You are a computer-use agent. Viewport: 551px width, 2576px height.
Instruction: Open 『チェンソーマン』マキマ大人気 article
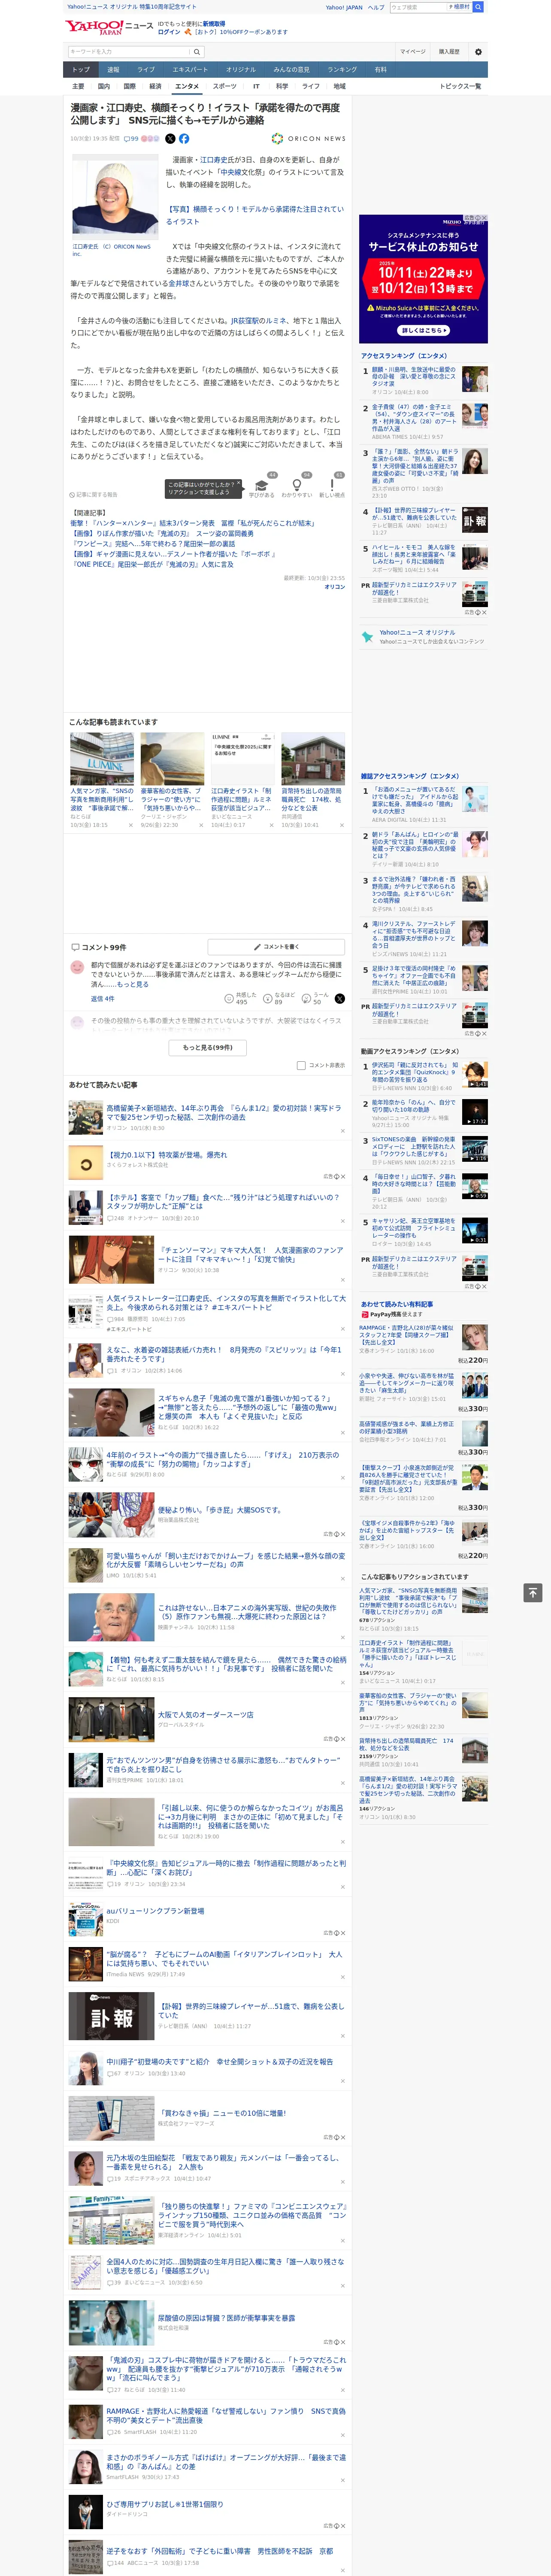coord(251,1255)
